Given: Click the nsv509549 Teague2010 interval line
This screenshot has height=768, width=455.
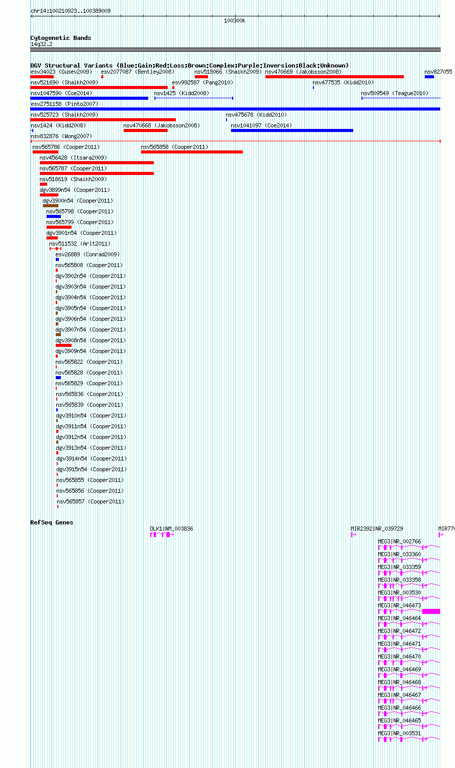Looking at the screenshot, I should (401, 98).
